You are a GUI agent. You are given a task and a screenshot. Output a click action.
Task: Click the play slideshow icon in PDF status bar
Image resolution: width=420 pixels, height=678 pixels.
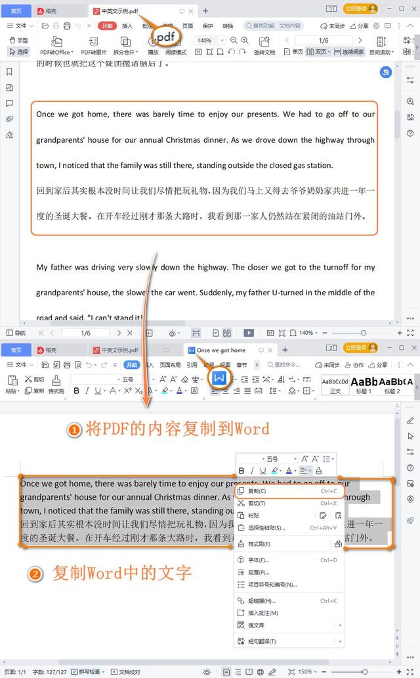point(249,333)
